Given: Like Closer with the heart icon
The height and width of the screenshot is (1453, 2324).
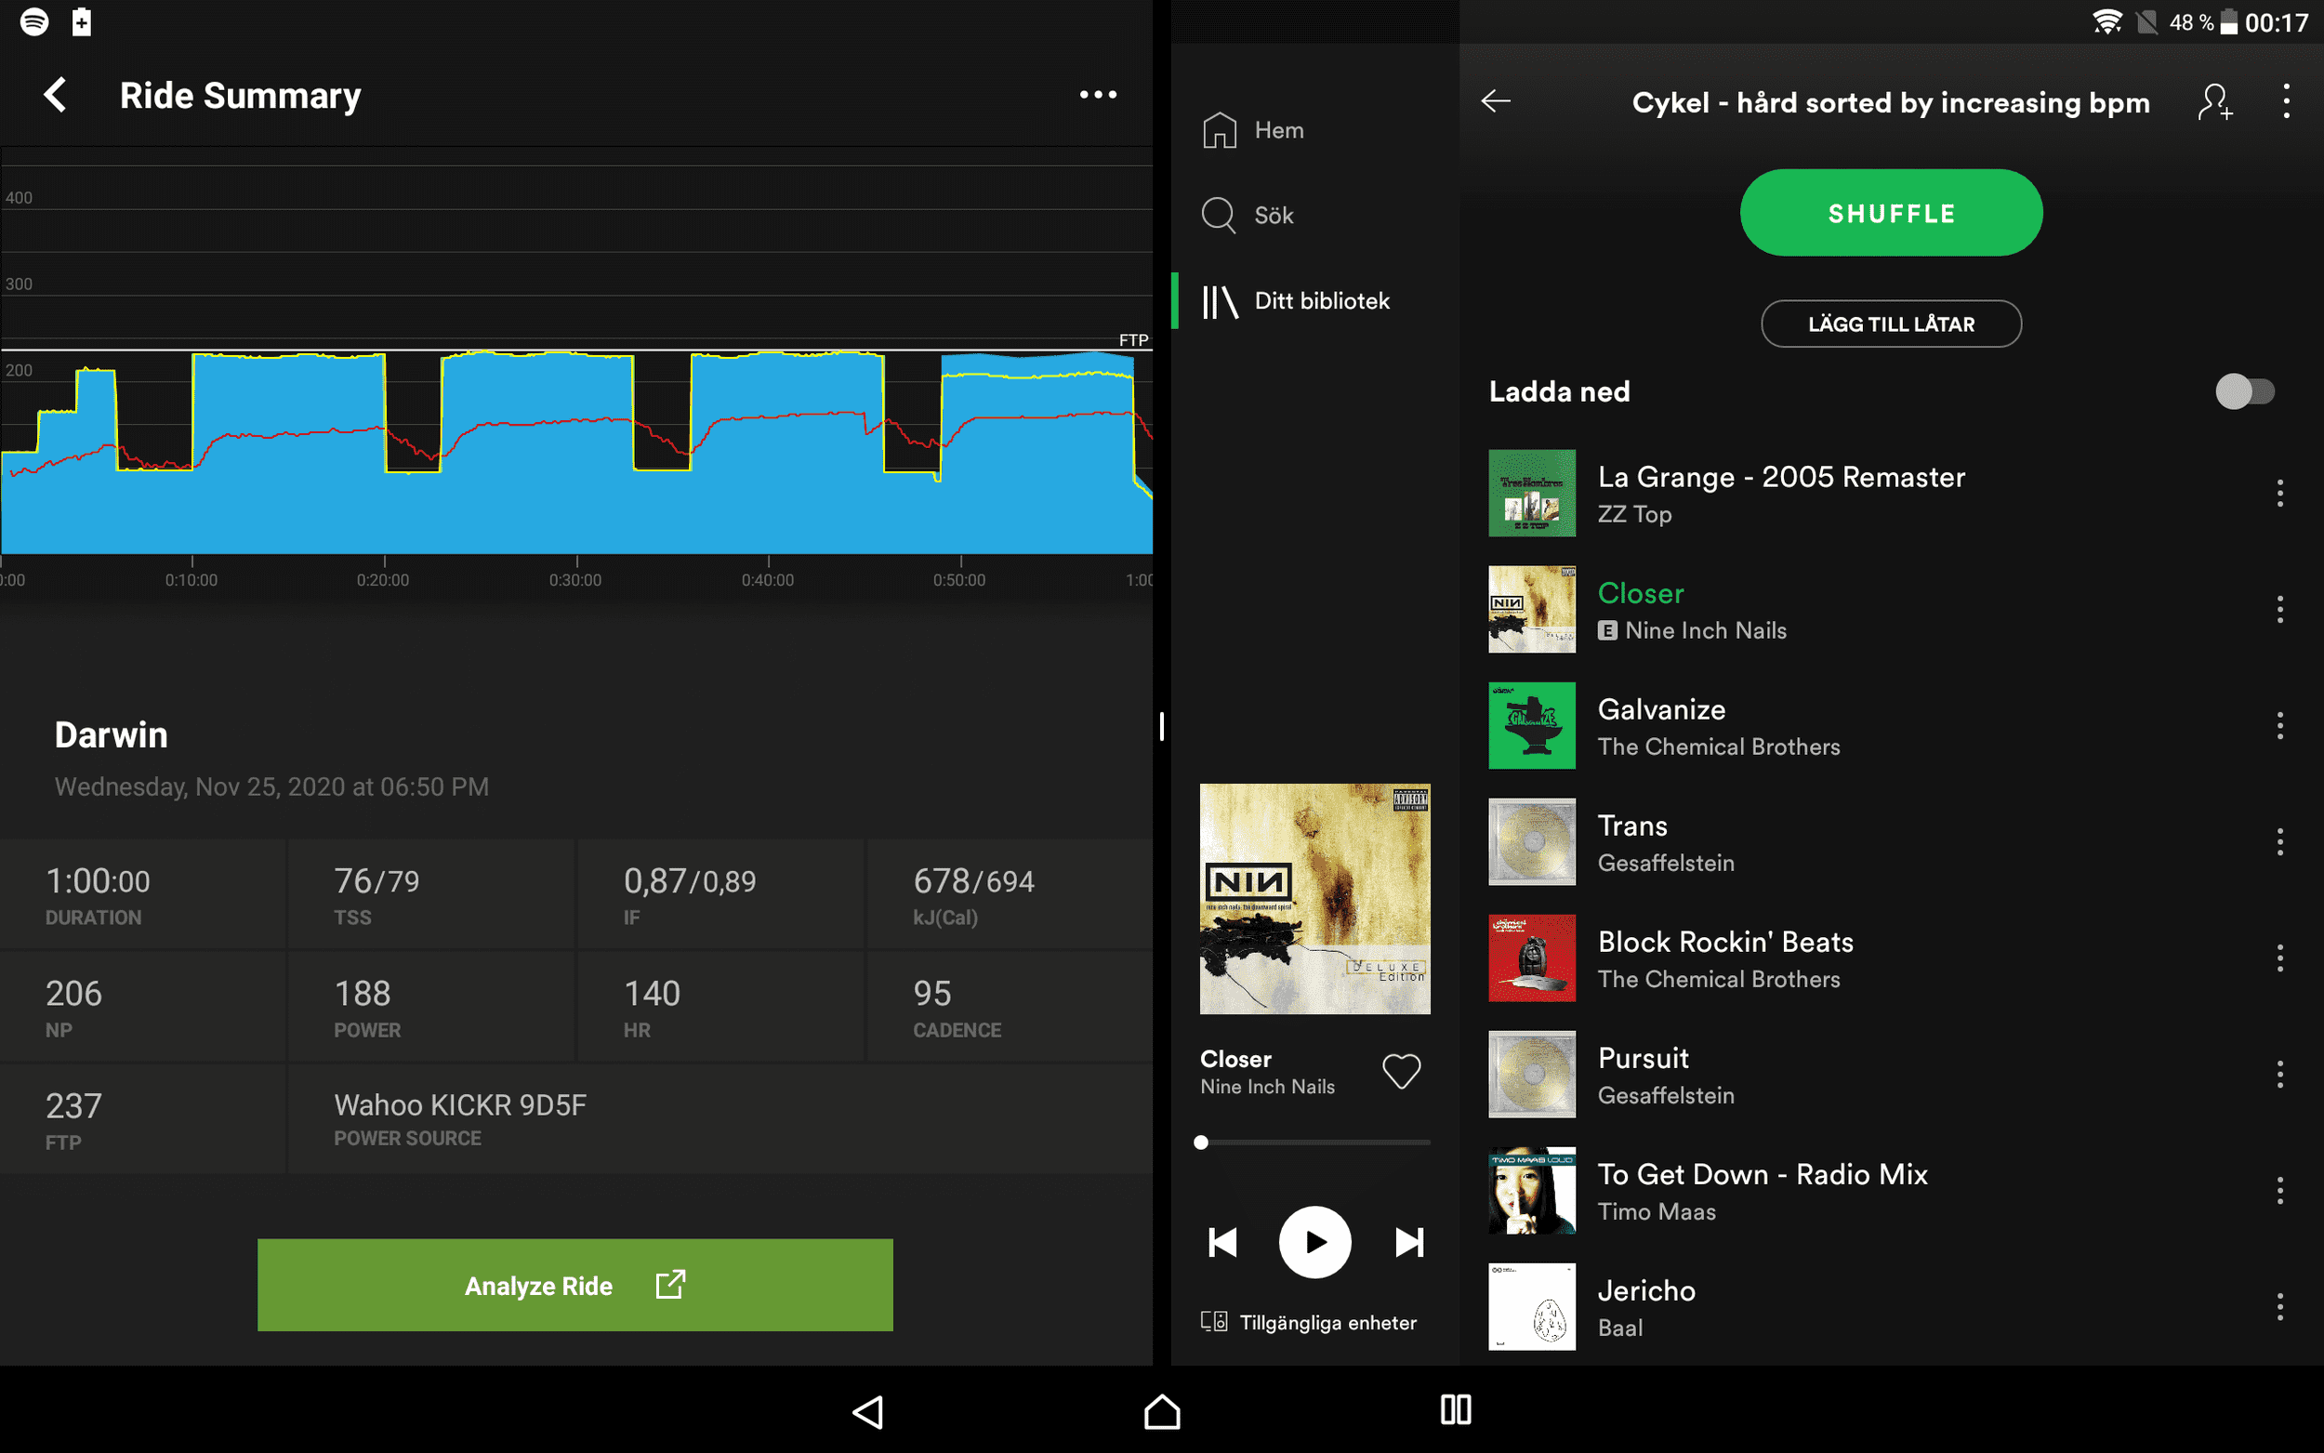Looking at the screenshot, I should tap(1401, 1072).
